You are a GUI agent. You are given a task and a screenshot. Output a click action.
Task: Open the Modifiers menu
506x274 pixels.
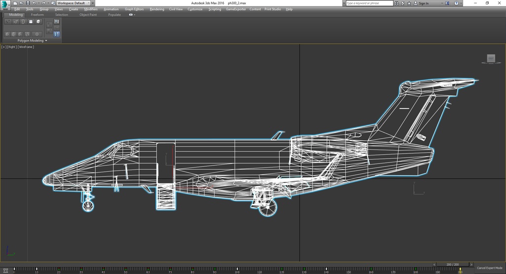91,9
